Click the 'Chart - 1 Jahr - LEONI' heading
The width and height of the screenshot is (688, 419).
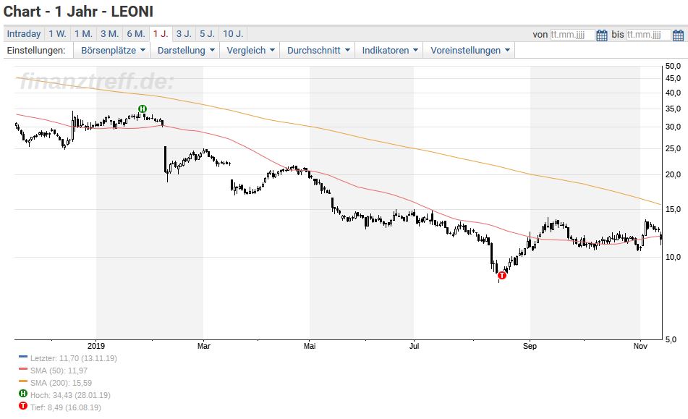79,11
